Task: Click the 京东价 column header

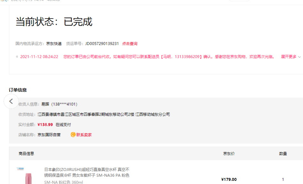Action: pos(229,154)
